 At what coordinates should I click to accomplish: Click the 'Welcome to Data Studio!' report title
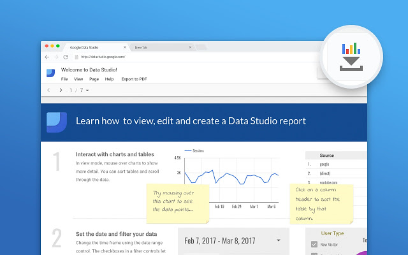pos(89,69)
